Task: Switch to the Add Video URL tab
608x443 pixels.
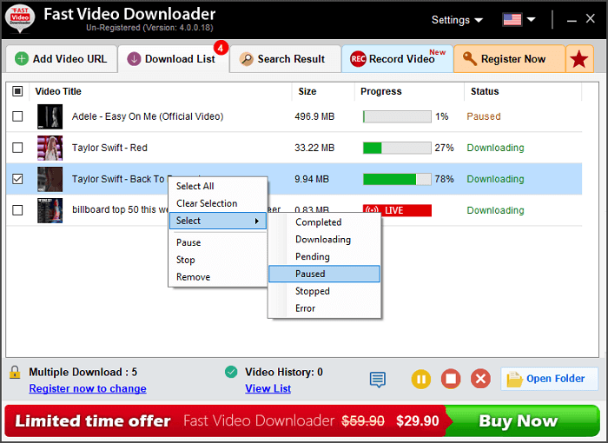Action: [62, 59]
